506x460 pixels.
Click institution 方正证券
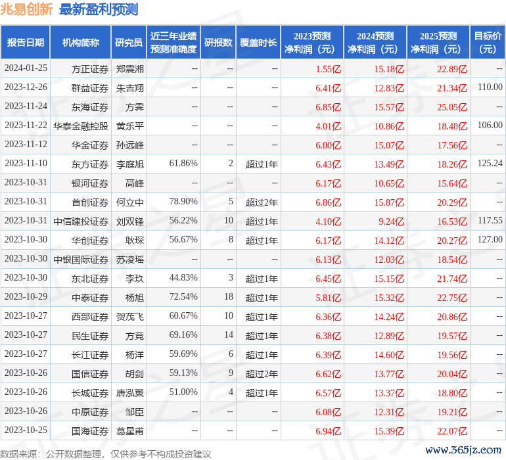pyautogui.click(x=90, y=69)
